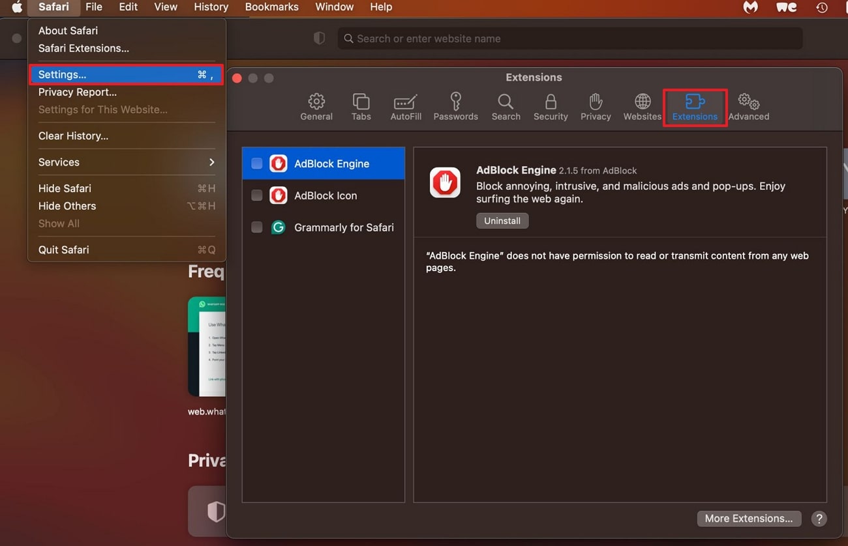Choose Safari Extensions… menu item

(127, 48)
